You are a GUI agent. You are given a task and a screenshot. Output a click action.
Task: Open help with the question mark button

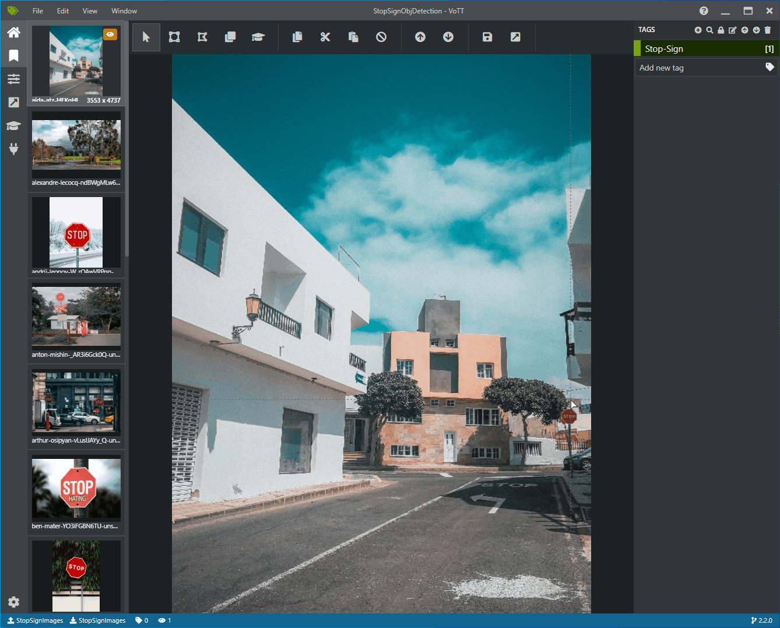point(703,10)
